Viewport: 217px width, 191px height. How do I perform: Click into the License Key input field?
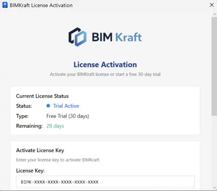click(x=105, y=182)
